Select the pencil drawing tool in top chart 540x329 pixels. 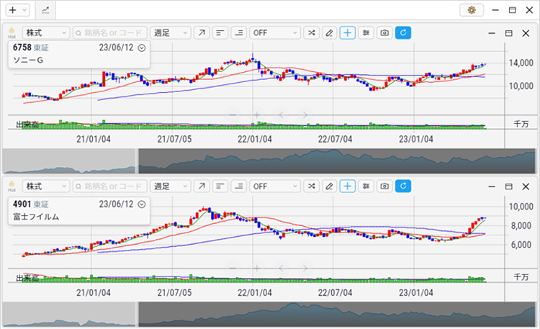pos(329,33)
